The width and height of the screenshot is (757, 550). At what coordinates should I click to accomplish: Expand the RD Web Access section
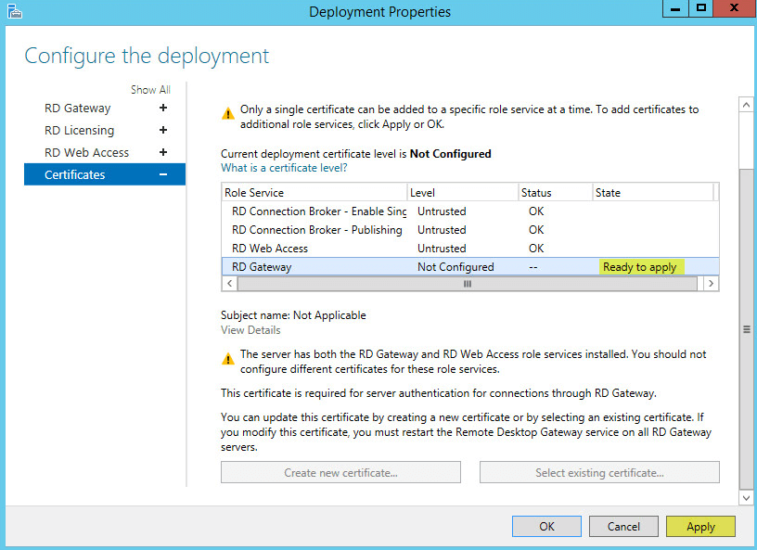[163, 152]
